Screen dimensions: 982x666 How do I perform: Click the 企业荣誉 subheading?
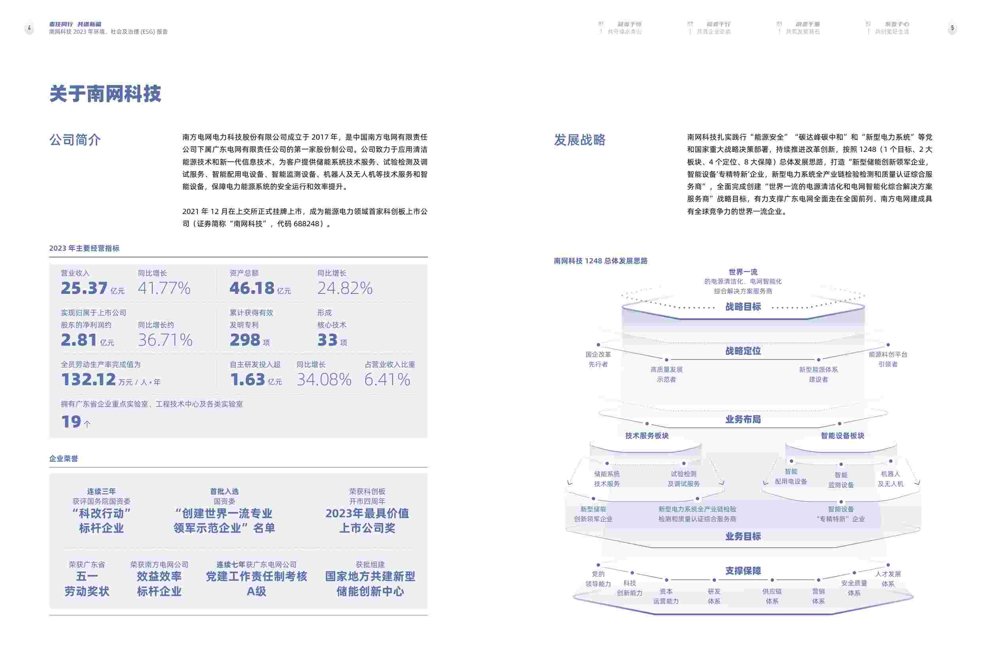(x=63, y=459)
